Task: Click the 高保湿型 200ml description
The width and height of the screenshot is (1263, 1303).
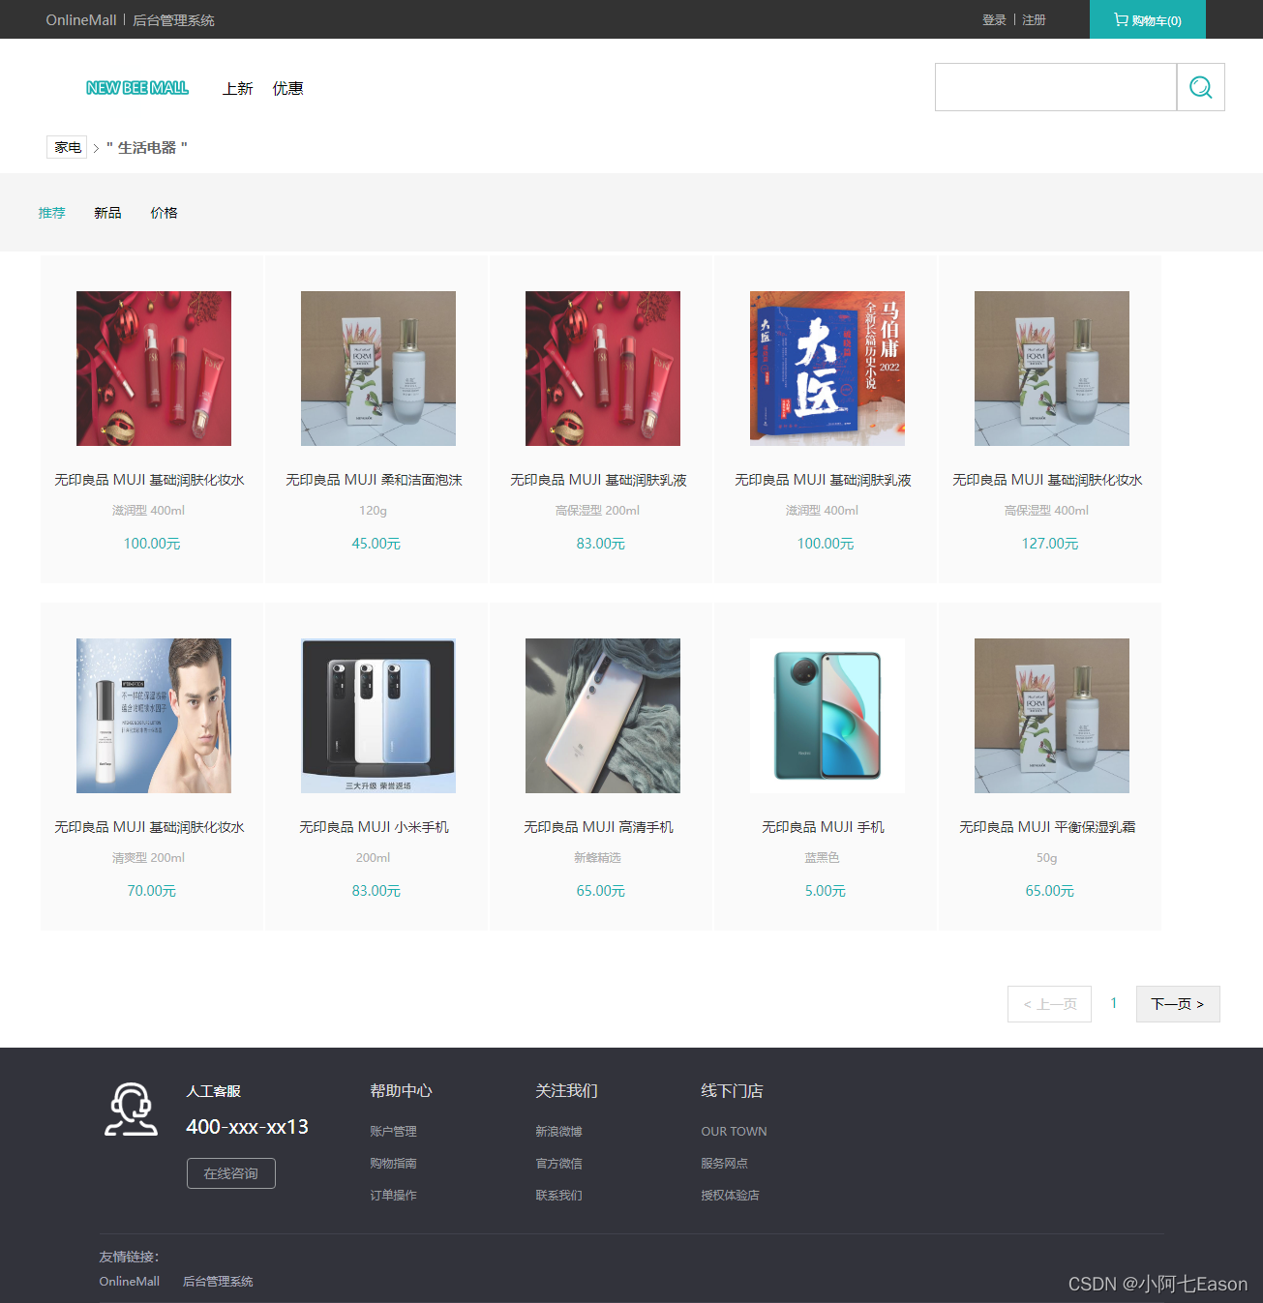Action: point(598,511)
